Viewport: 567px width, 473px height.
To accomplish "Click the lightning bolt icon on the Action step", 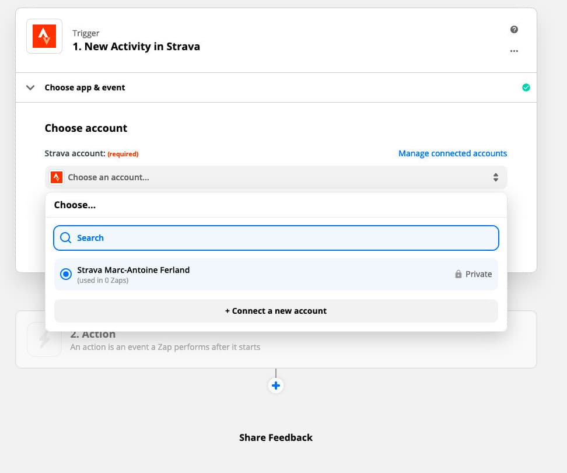I will click(44, 339).
